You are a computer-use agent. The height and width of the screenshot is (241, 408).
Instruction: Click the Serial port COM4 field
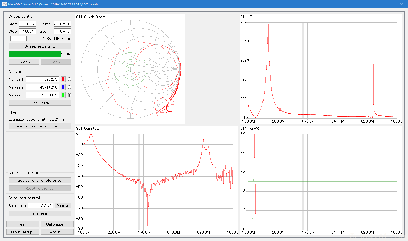40,206
